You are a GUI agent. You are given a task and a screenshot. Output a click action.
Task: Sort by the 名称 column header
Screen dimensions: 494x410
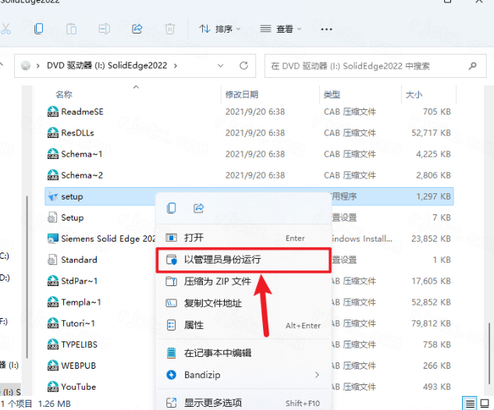[64, 94]
